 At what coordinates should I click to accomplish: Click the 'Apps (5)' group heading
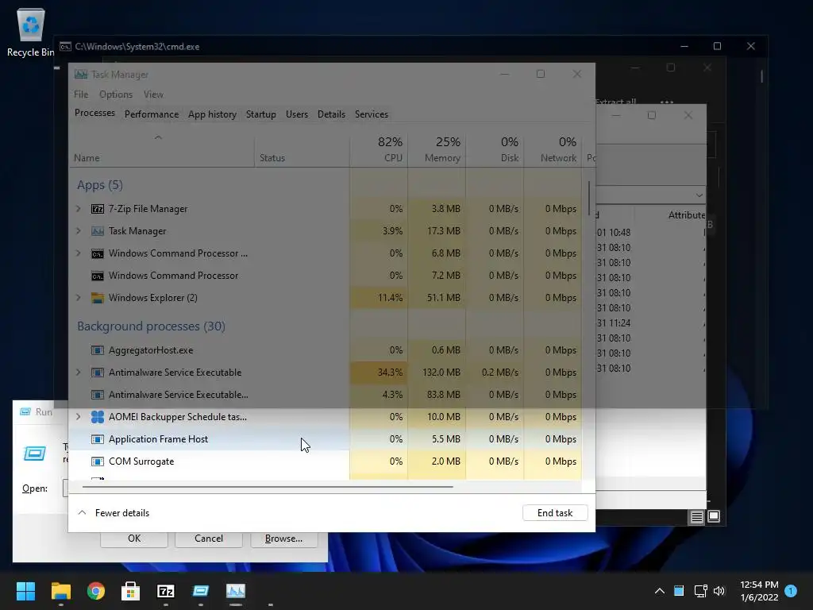point(100,185)
